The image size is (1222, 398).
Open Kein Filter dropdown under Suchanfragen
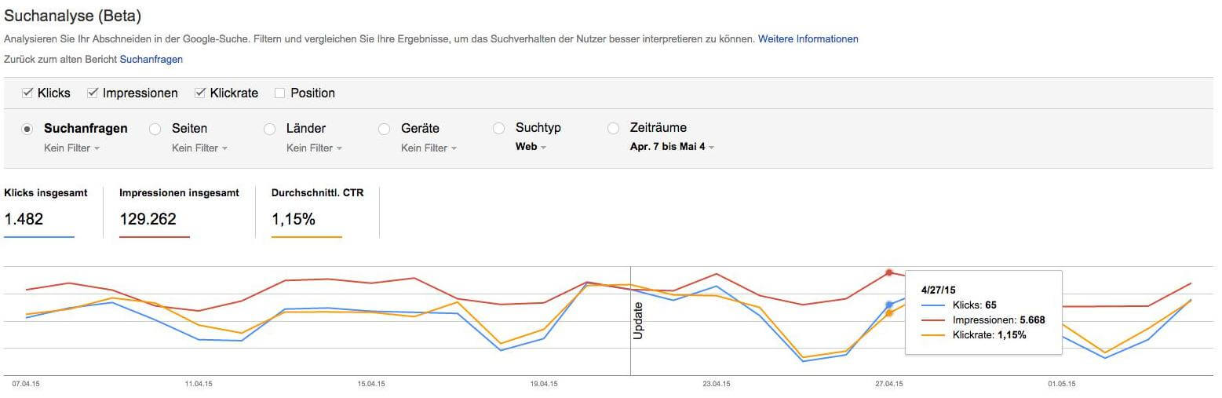click(72, 148)
